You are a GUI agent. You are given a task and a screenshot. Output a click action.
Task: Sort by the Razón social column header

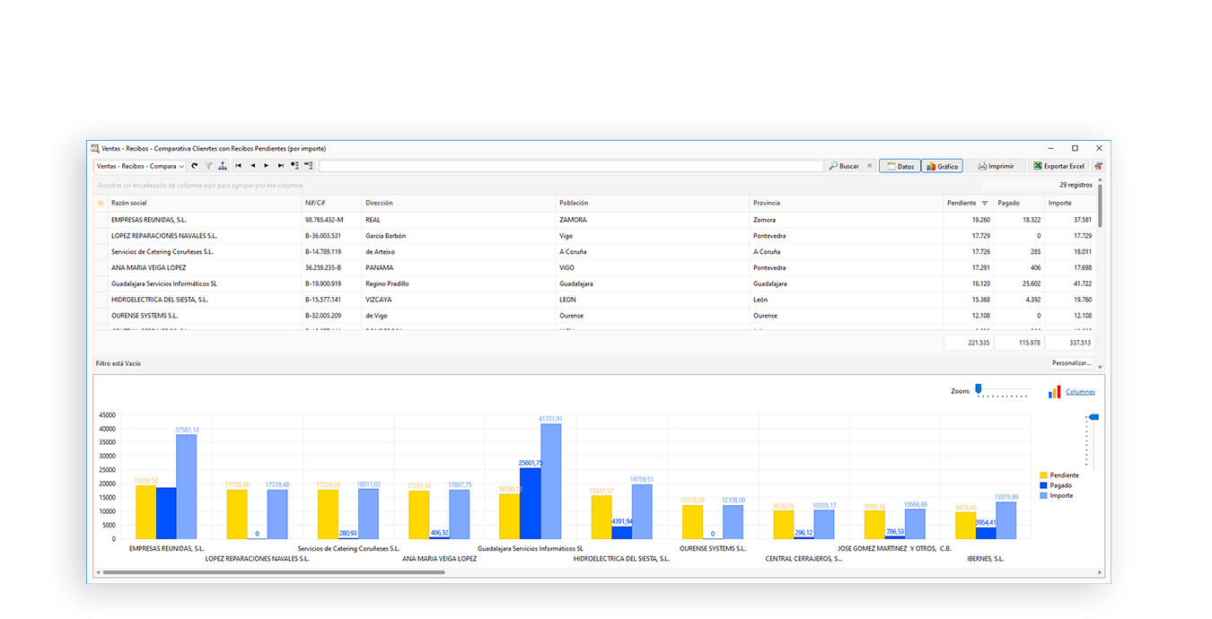(129, 204)
